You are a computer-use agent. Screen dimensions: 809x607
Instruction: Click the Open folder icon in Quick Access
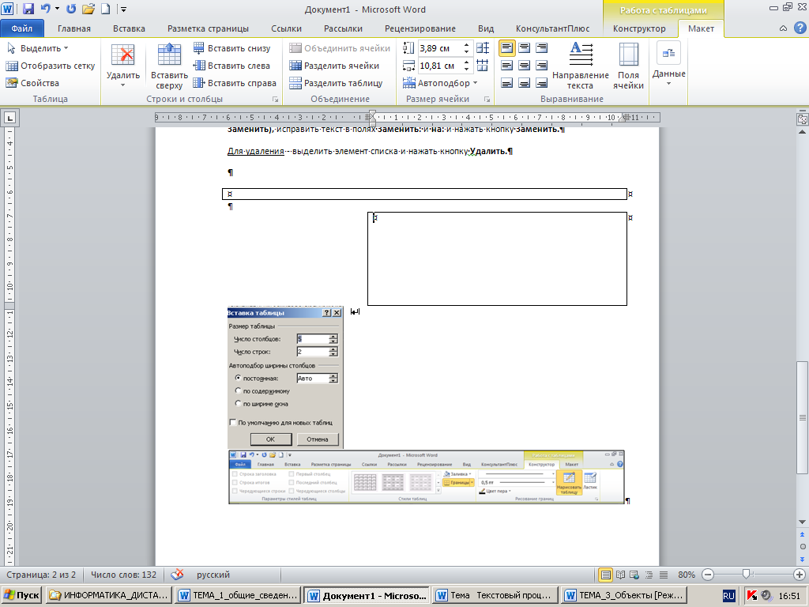[88, 9]
